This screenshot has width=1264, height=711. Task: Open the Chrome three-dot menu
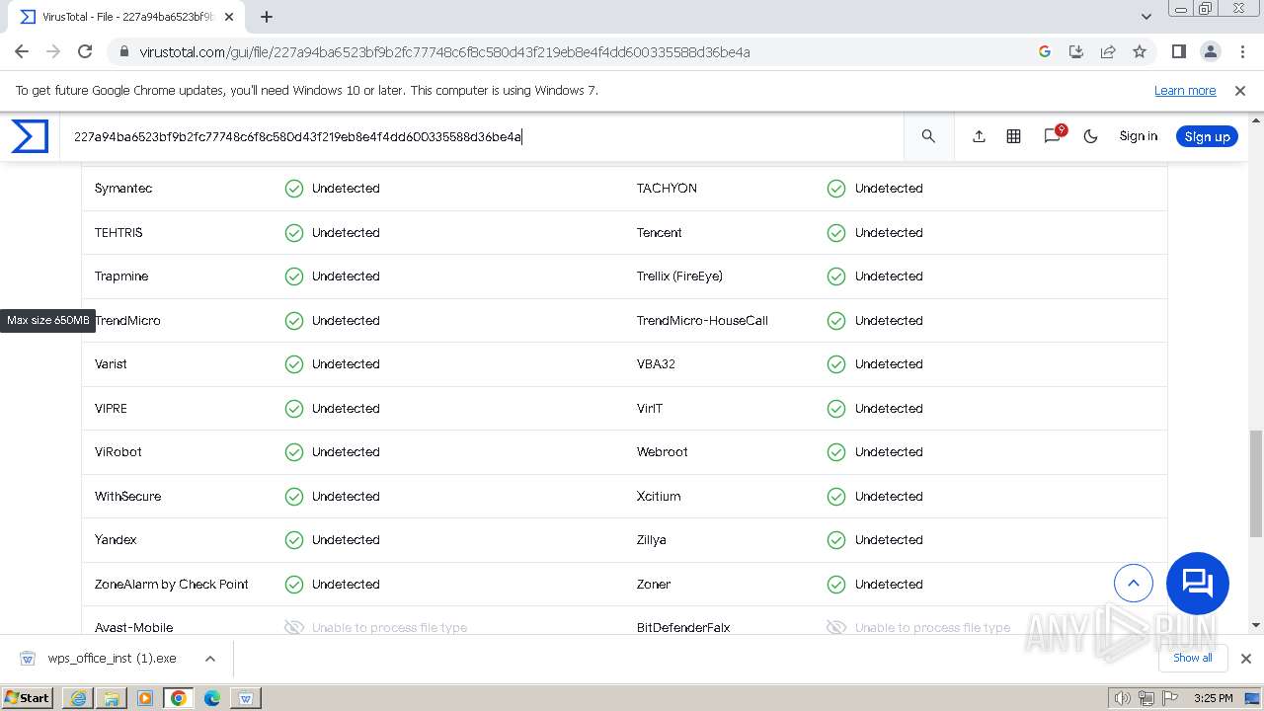tap(1241, 51)
